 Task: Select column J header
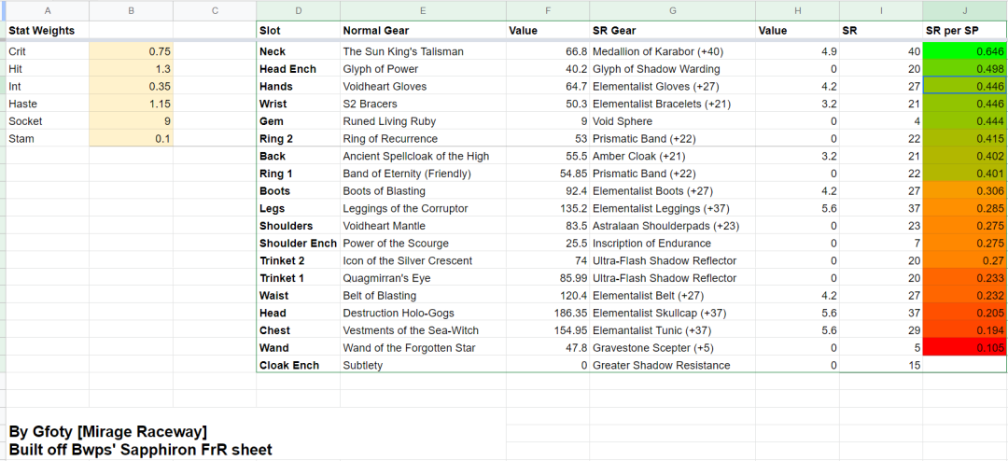(965, 11)
